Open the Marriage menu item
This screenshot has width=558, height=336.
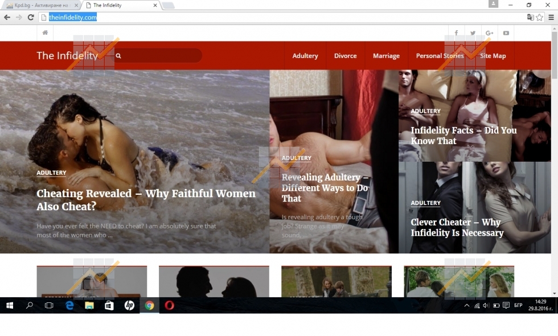point(386,56)
